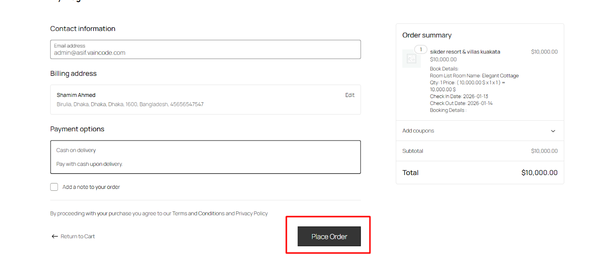Click the left arrow icon before Return to Cart
This screenshot has height=280, width=616.
click(x=55, y=237)
